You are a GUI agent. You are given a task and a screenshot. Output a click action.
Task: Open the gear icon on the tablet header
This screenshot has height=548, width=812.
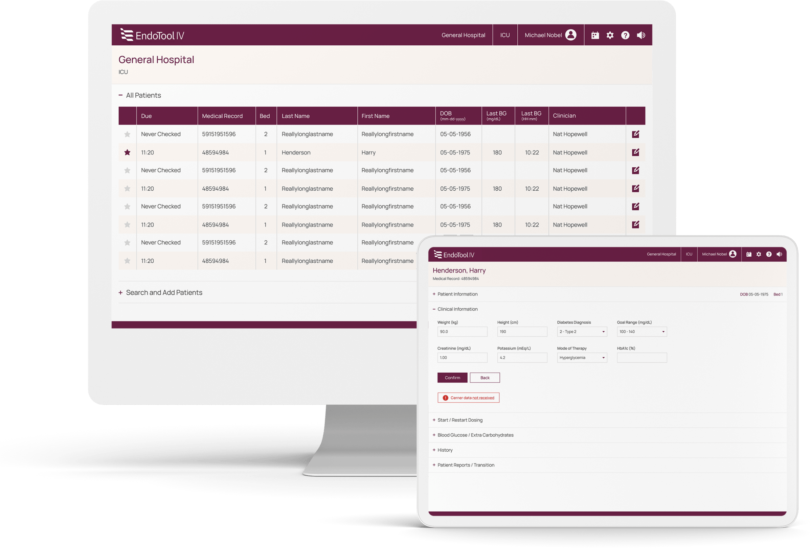coord(759,254)
